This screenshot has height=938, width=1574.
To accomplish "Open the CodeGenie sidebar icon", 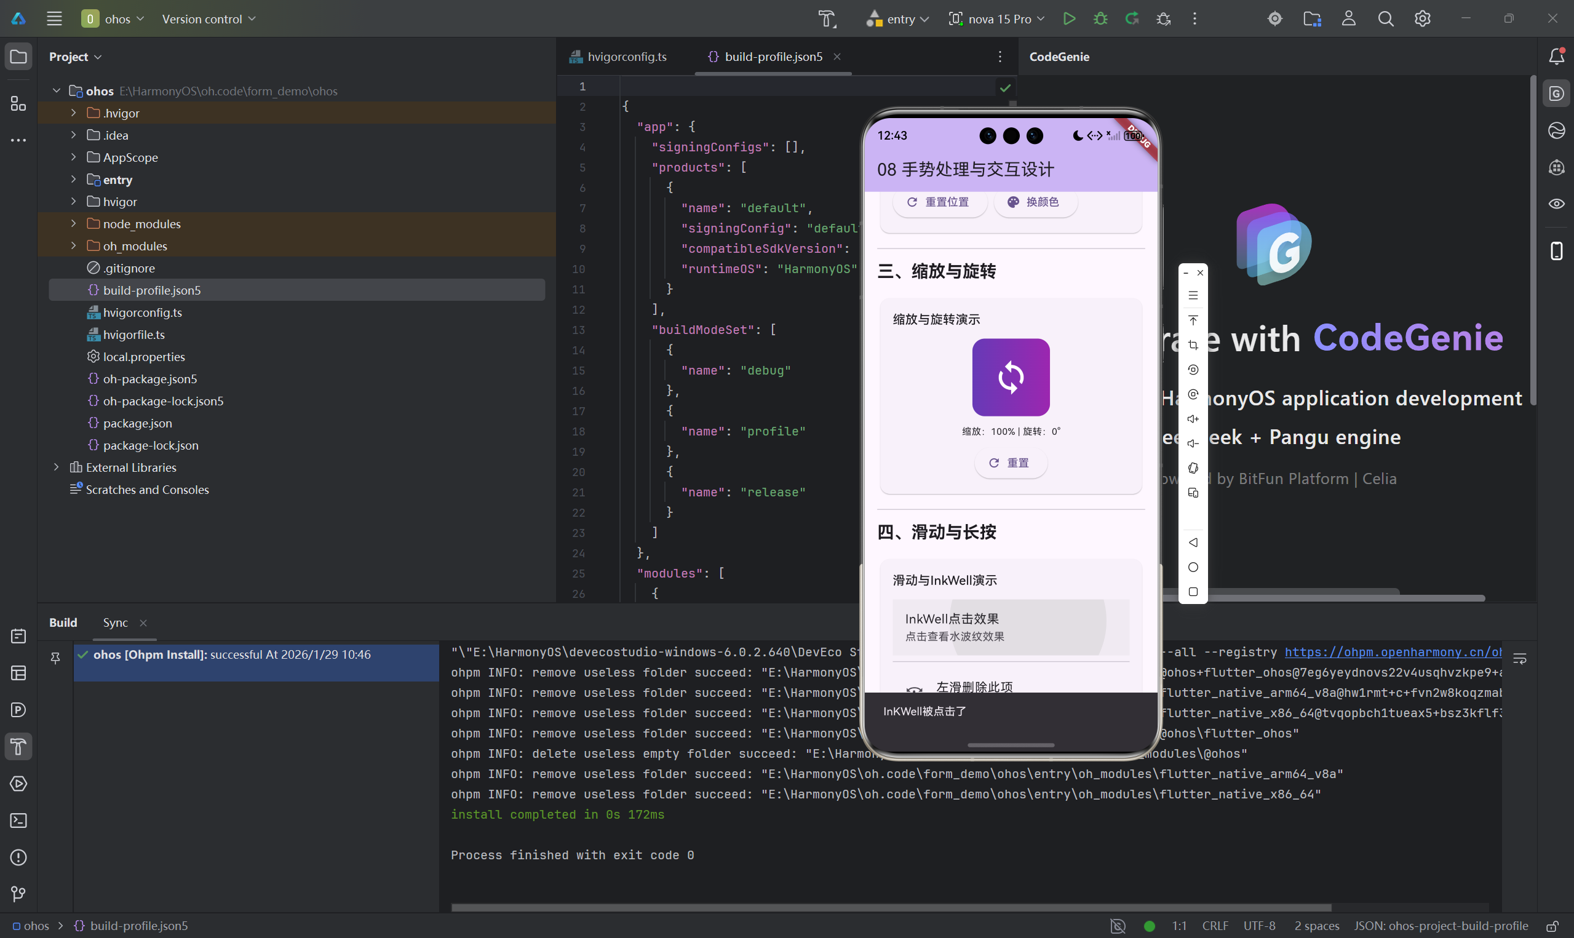I will [x=1556, y=93].
